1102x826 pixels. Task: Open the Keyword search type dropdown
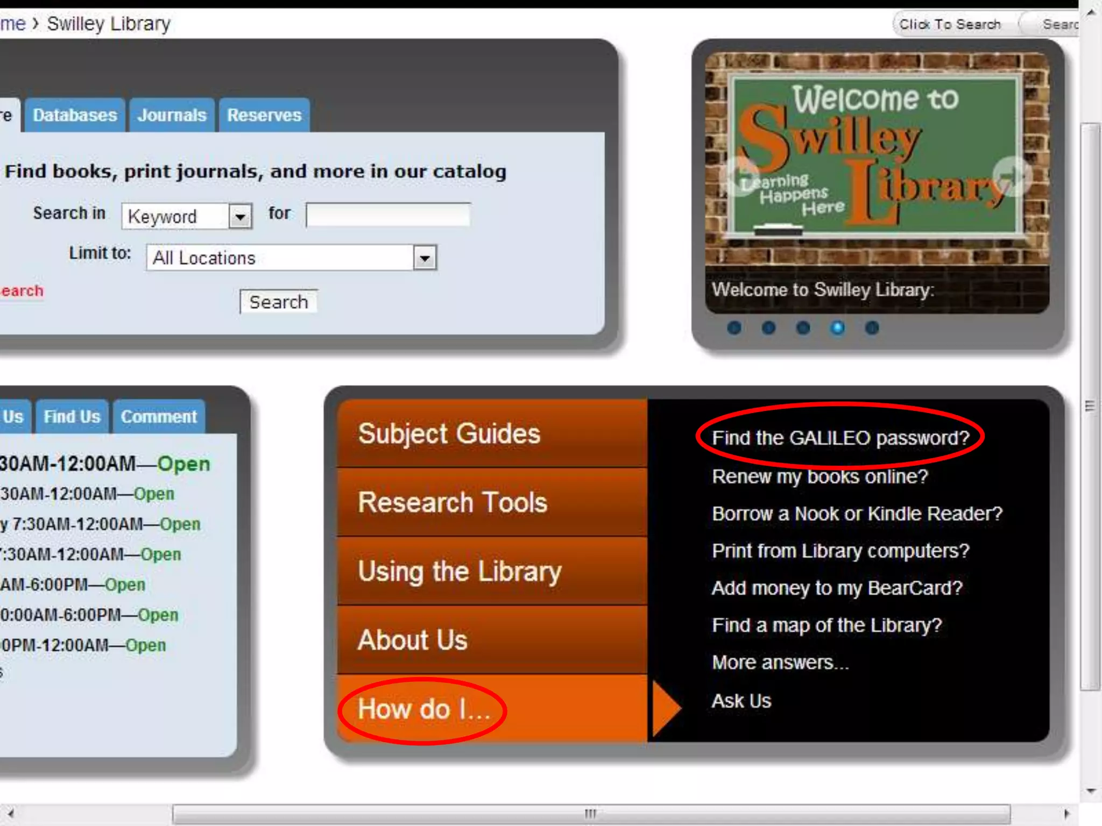240,217
